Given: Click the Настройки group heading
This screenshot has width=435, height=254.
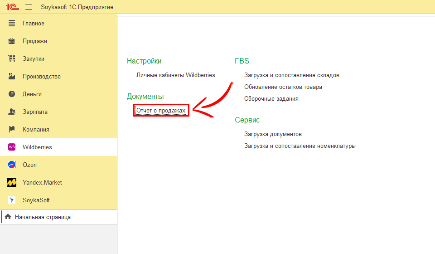Looking at the screenshot, I should (x=144, y=61).
